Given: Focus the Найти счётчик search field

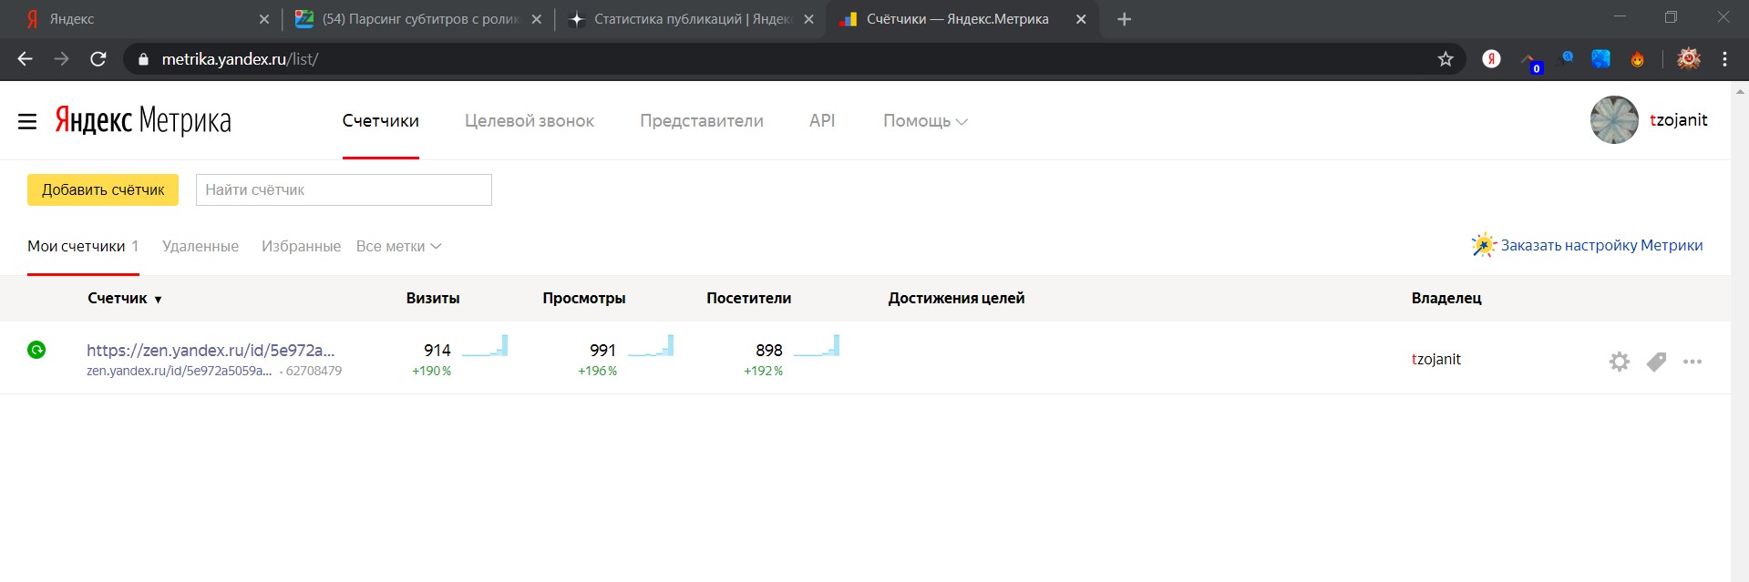Looking at the screenshot, I should click(x=344, y=190).
